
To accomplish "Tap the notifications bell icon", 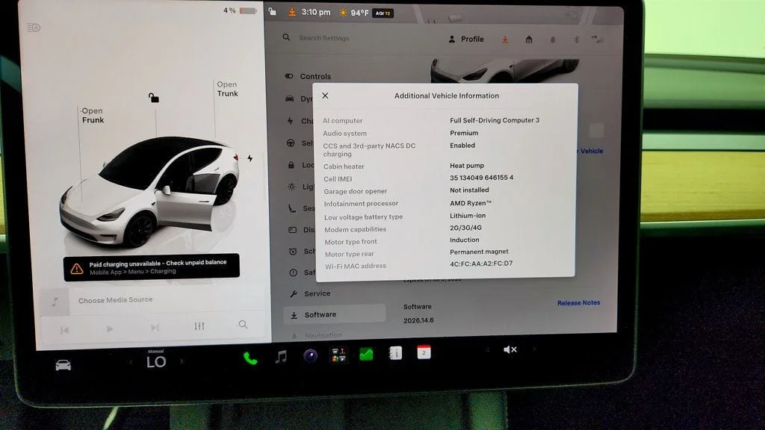I will tap(553, 40).
